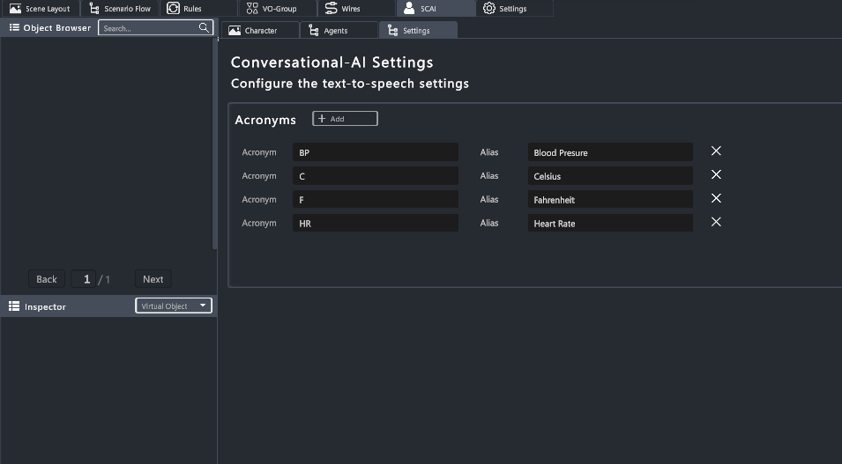Switch to the Scenario Flow tab
This screenshot has width=842, height=464.
point(121,9)
